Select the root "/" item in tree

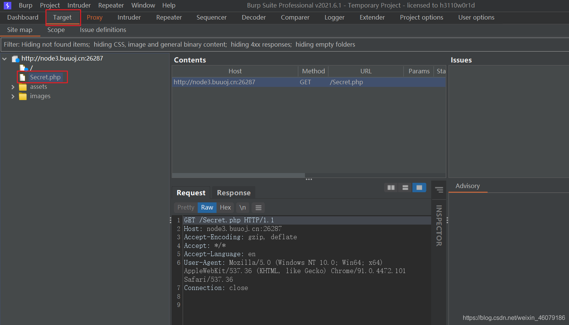[31, 68]
